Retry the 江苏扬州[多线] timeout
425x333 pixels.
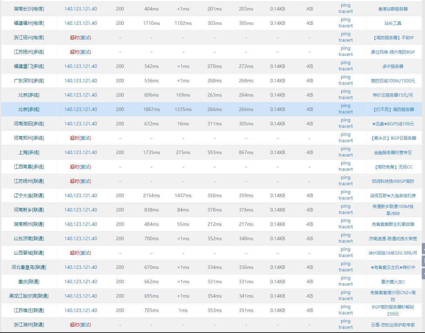tap(85, 52)
